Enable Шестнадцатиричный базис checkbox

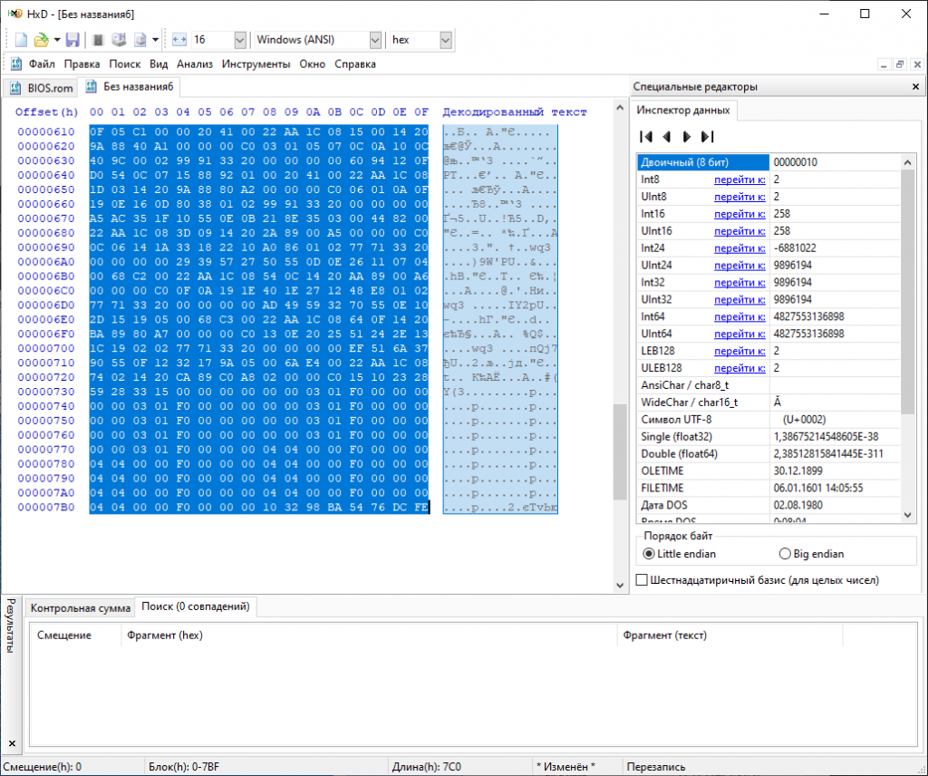pyautogui.click(x=642, y=580)
